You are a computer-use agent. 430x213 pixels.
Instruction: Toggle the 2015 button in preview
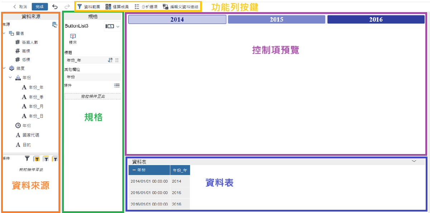point(277,20)
